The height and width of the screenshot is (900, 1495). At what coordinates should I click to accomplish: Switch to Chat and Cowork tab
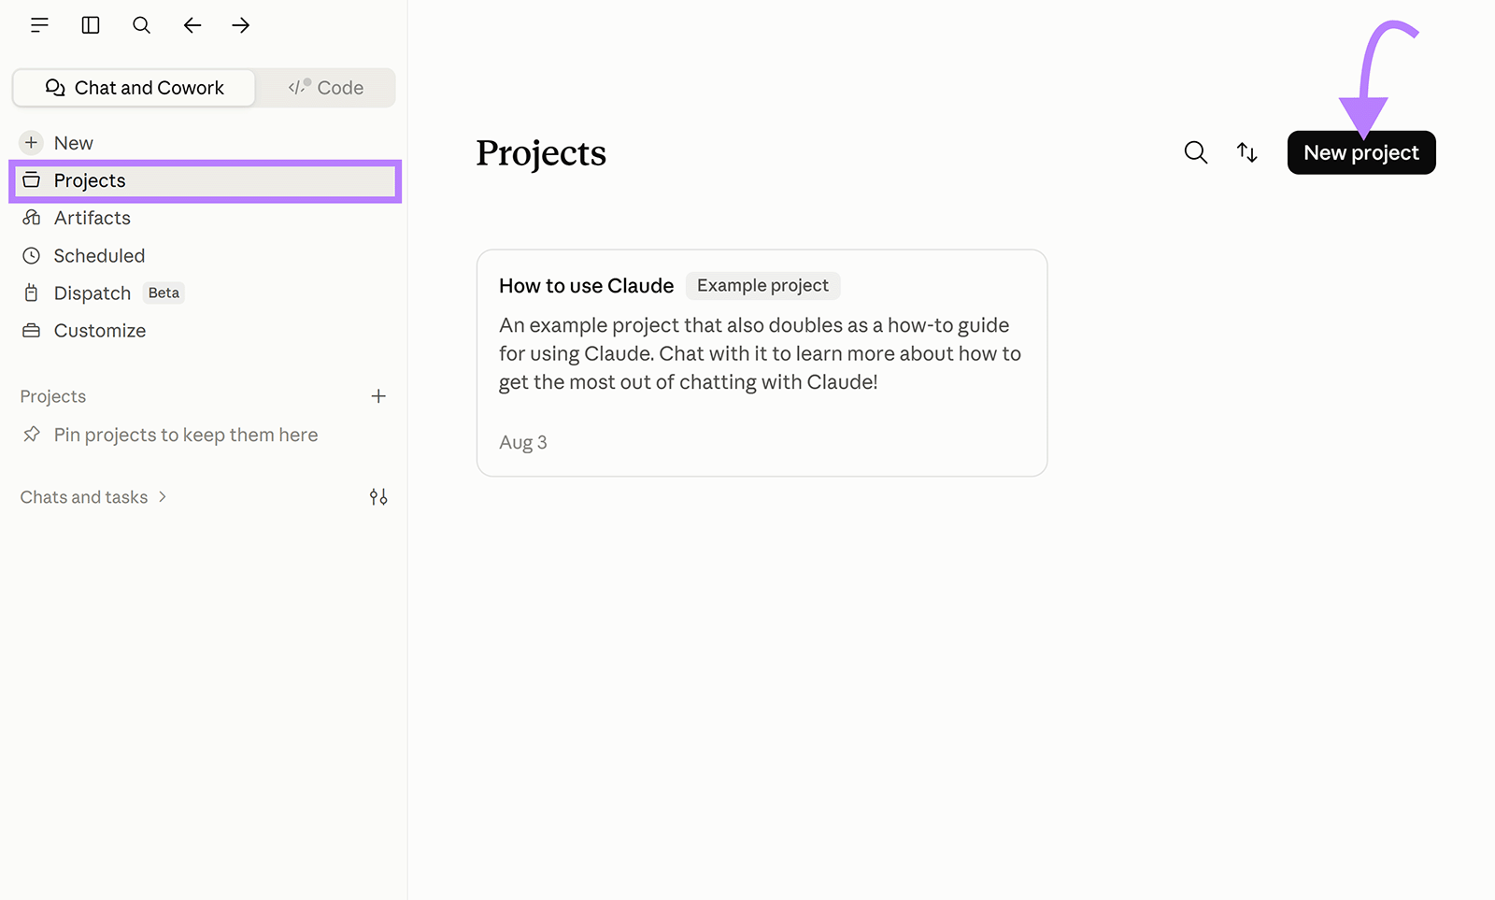(134, 88)
